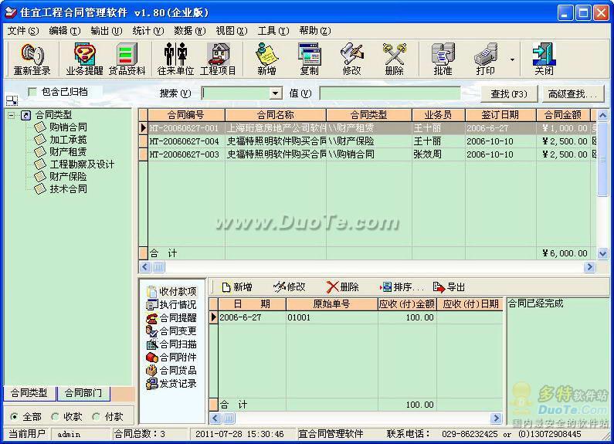Viewport: 614px width, 444px height.
Task: Click the contract grid scroll down arrow
Action: (602, 254)
